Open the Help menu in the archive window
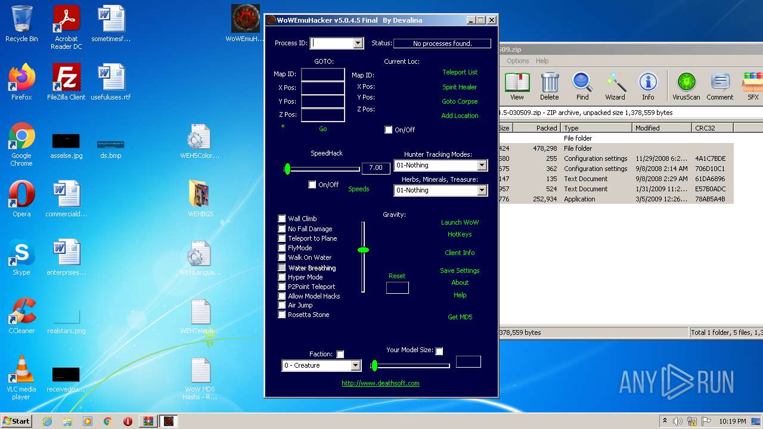The height and width of the screenshot is (429, 763). coord(542,61)
